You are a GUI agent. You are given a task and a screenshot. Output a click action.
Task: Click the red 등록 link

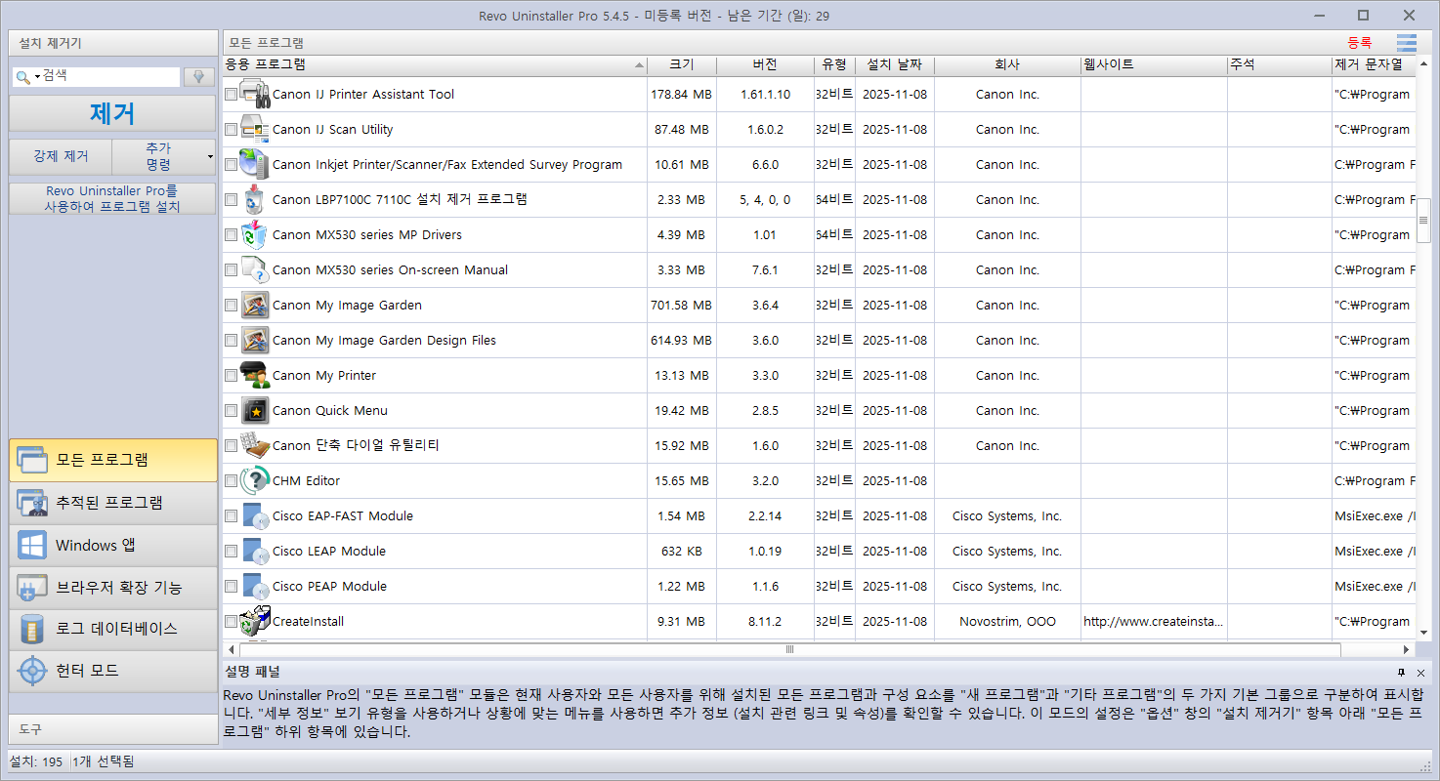(x=1359, y=43)
